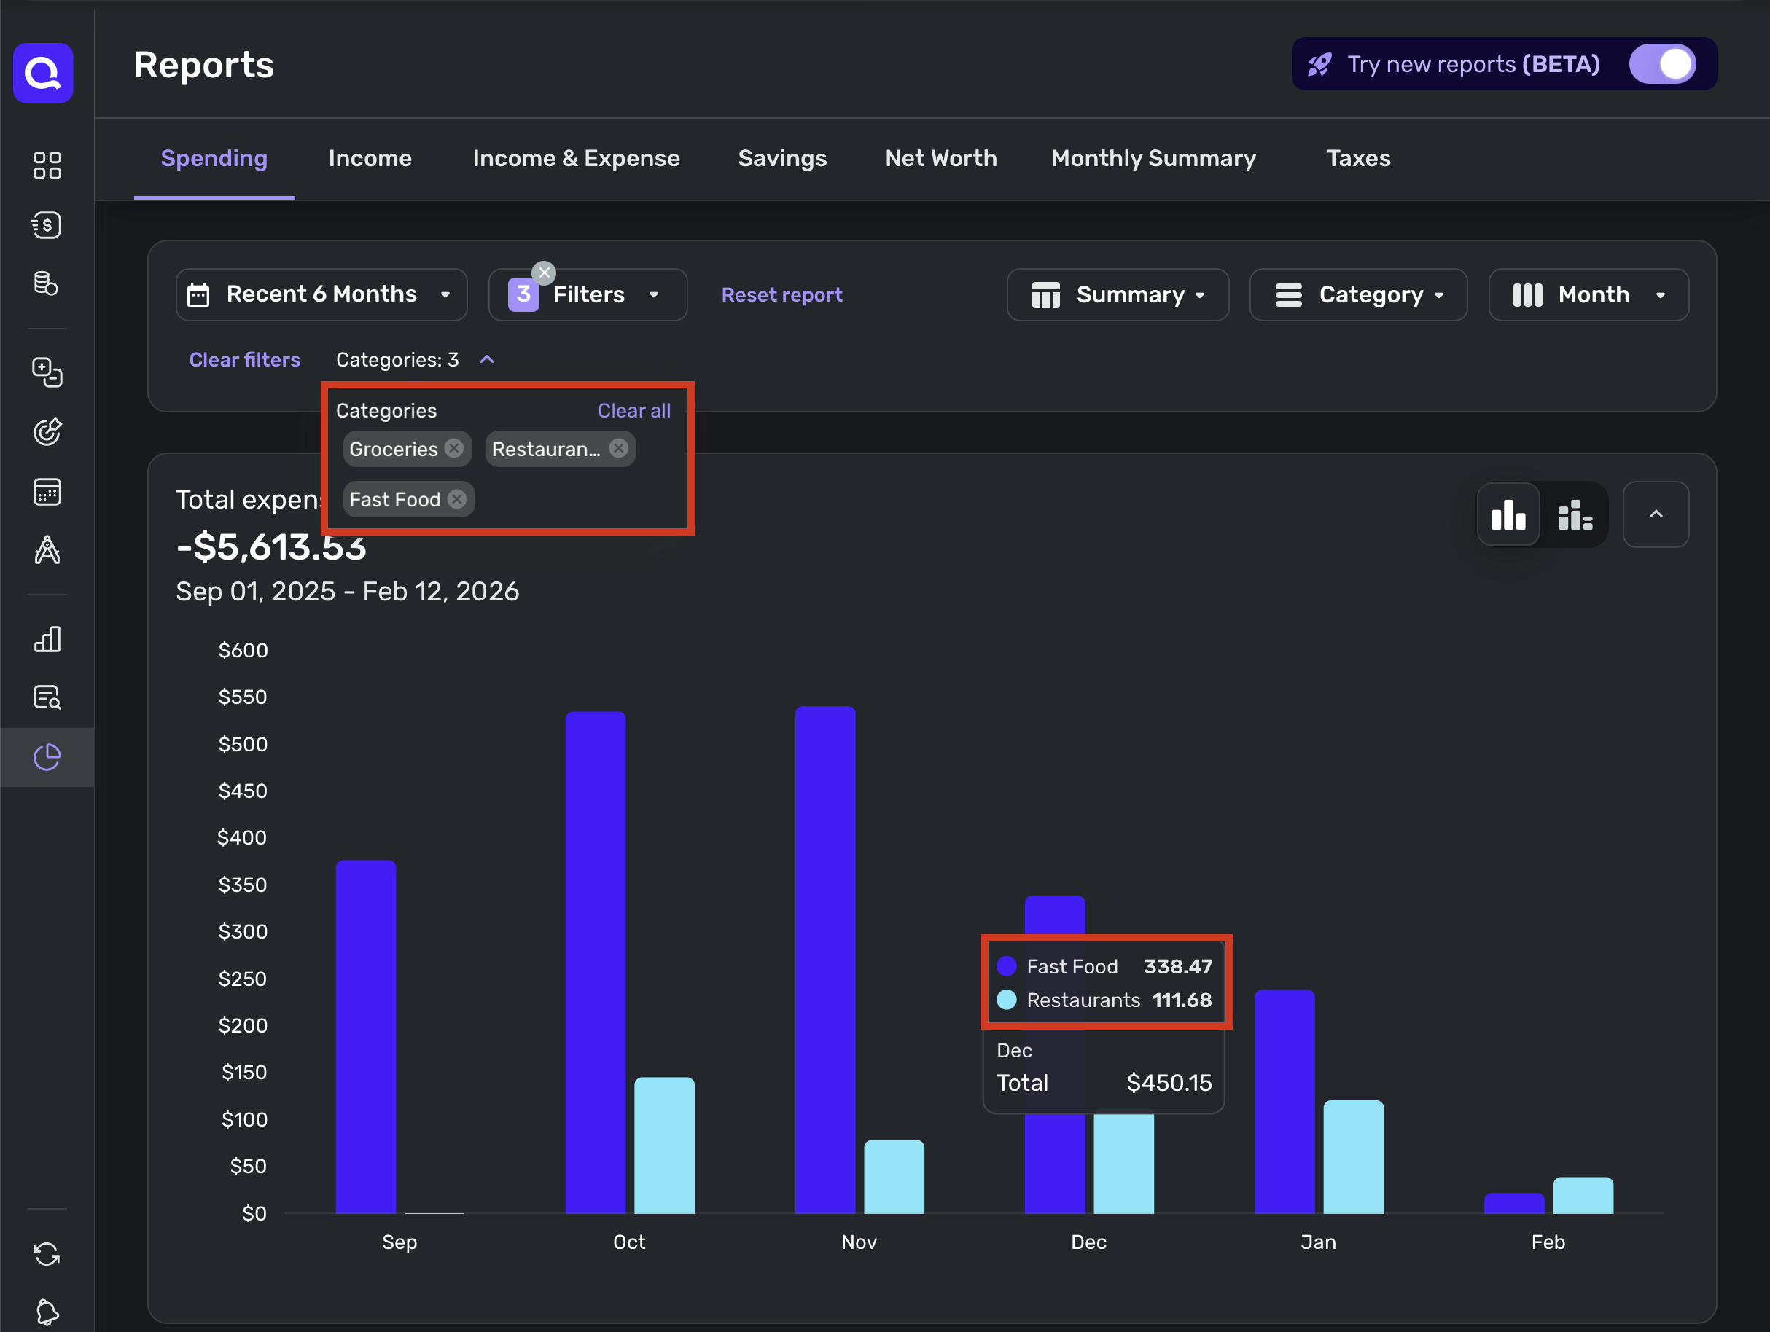Switch to the Net Worth tab
The image size is (1770, 1332).
click(940, 158)
